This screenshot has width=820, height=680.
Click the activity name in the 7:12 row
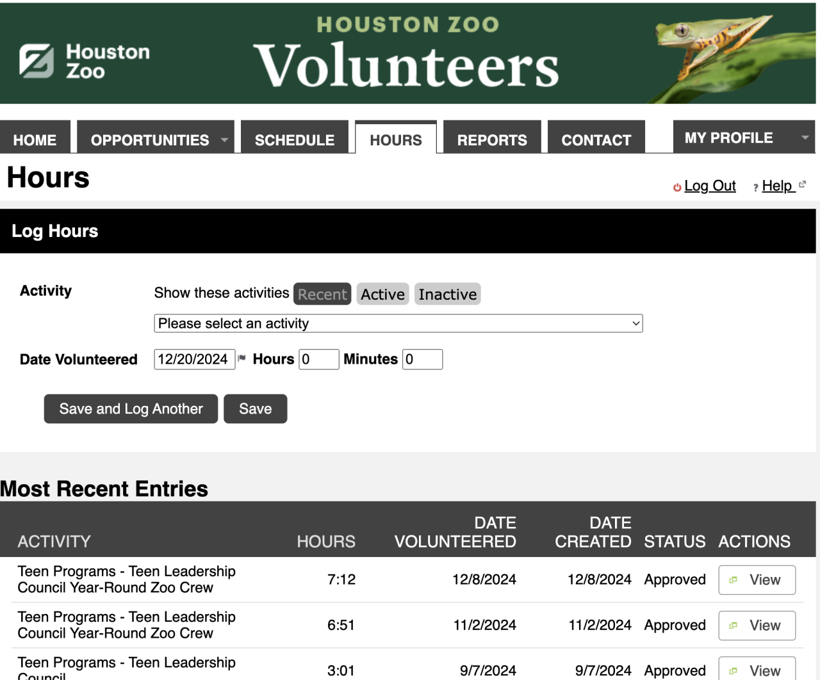[x=127, y=579]
